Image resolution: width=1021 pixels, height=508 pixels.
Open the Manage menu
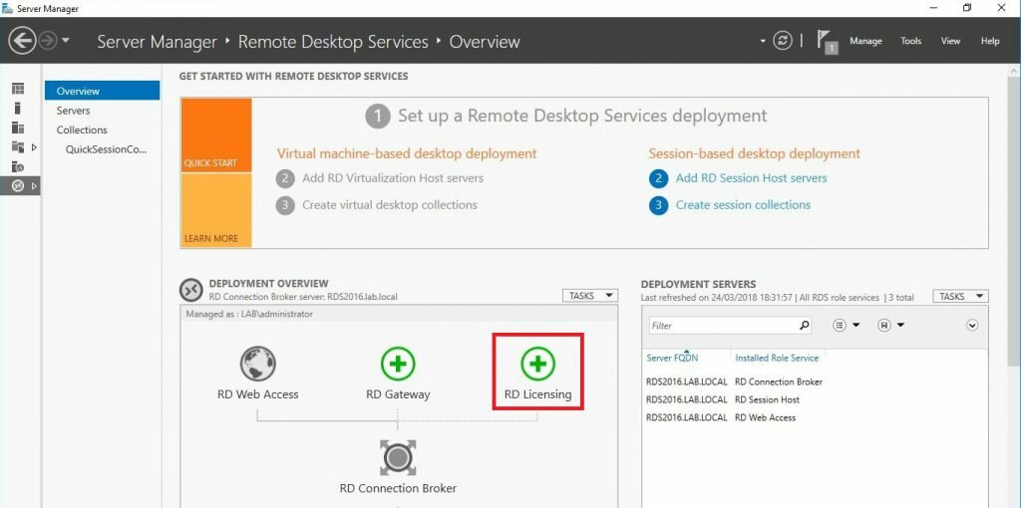865,41
